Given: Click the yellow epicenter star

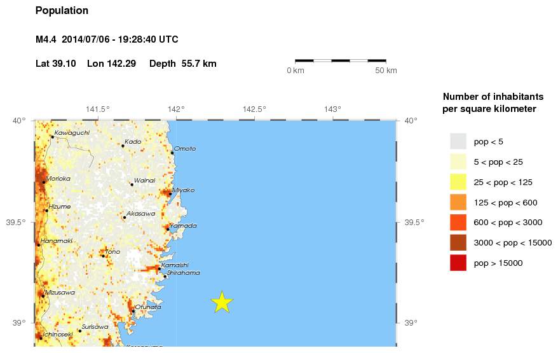Looking at the screenshot, I should [x=222, y=302].
